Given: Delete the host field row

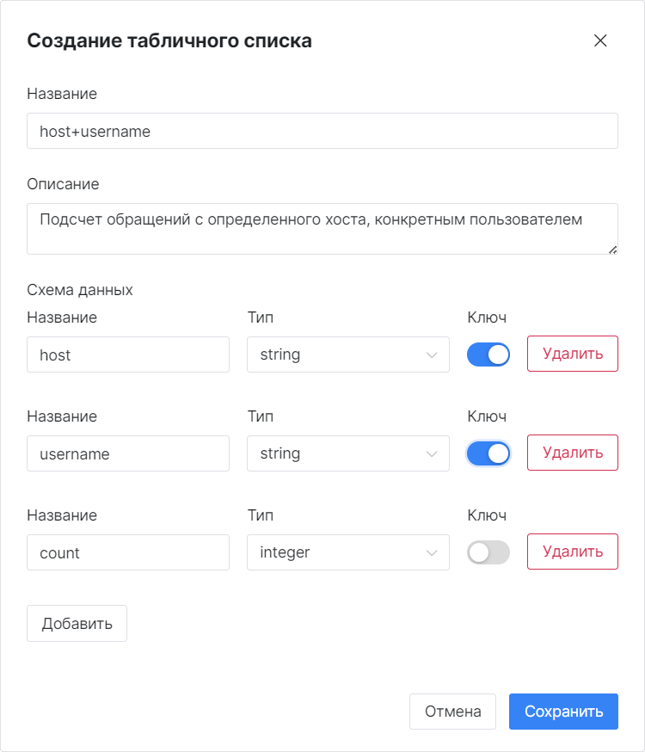Looking at the screenshot, I should [x=573, y=354].
